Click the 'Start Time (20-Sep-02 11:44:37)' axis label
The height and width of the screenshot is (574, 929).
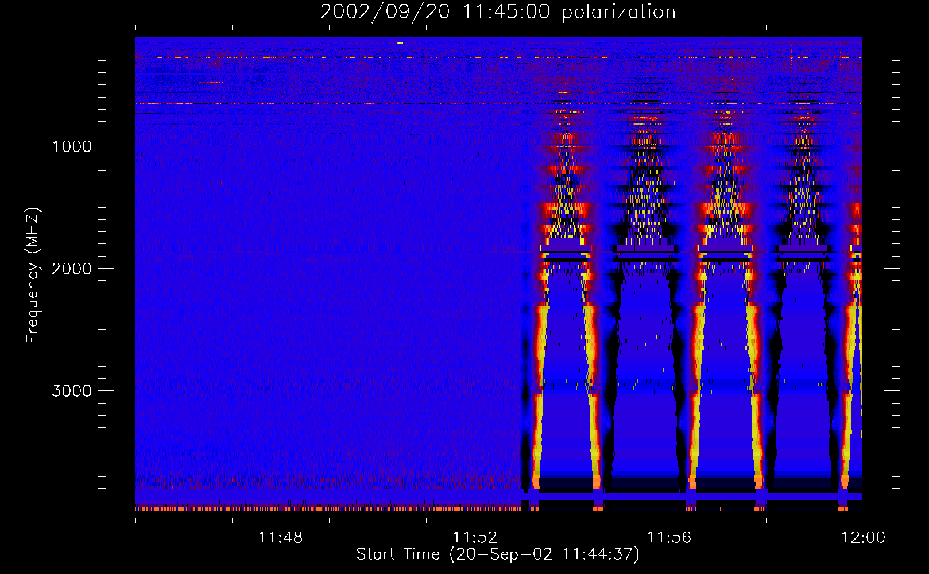tap(498, 554)
